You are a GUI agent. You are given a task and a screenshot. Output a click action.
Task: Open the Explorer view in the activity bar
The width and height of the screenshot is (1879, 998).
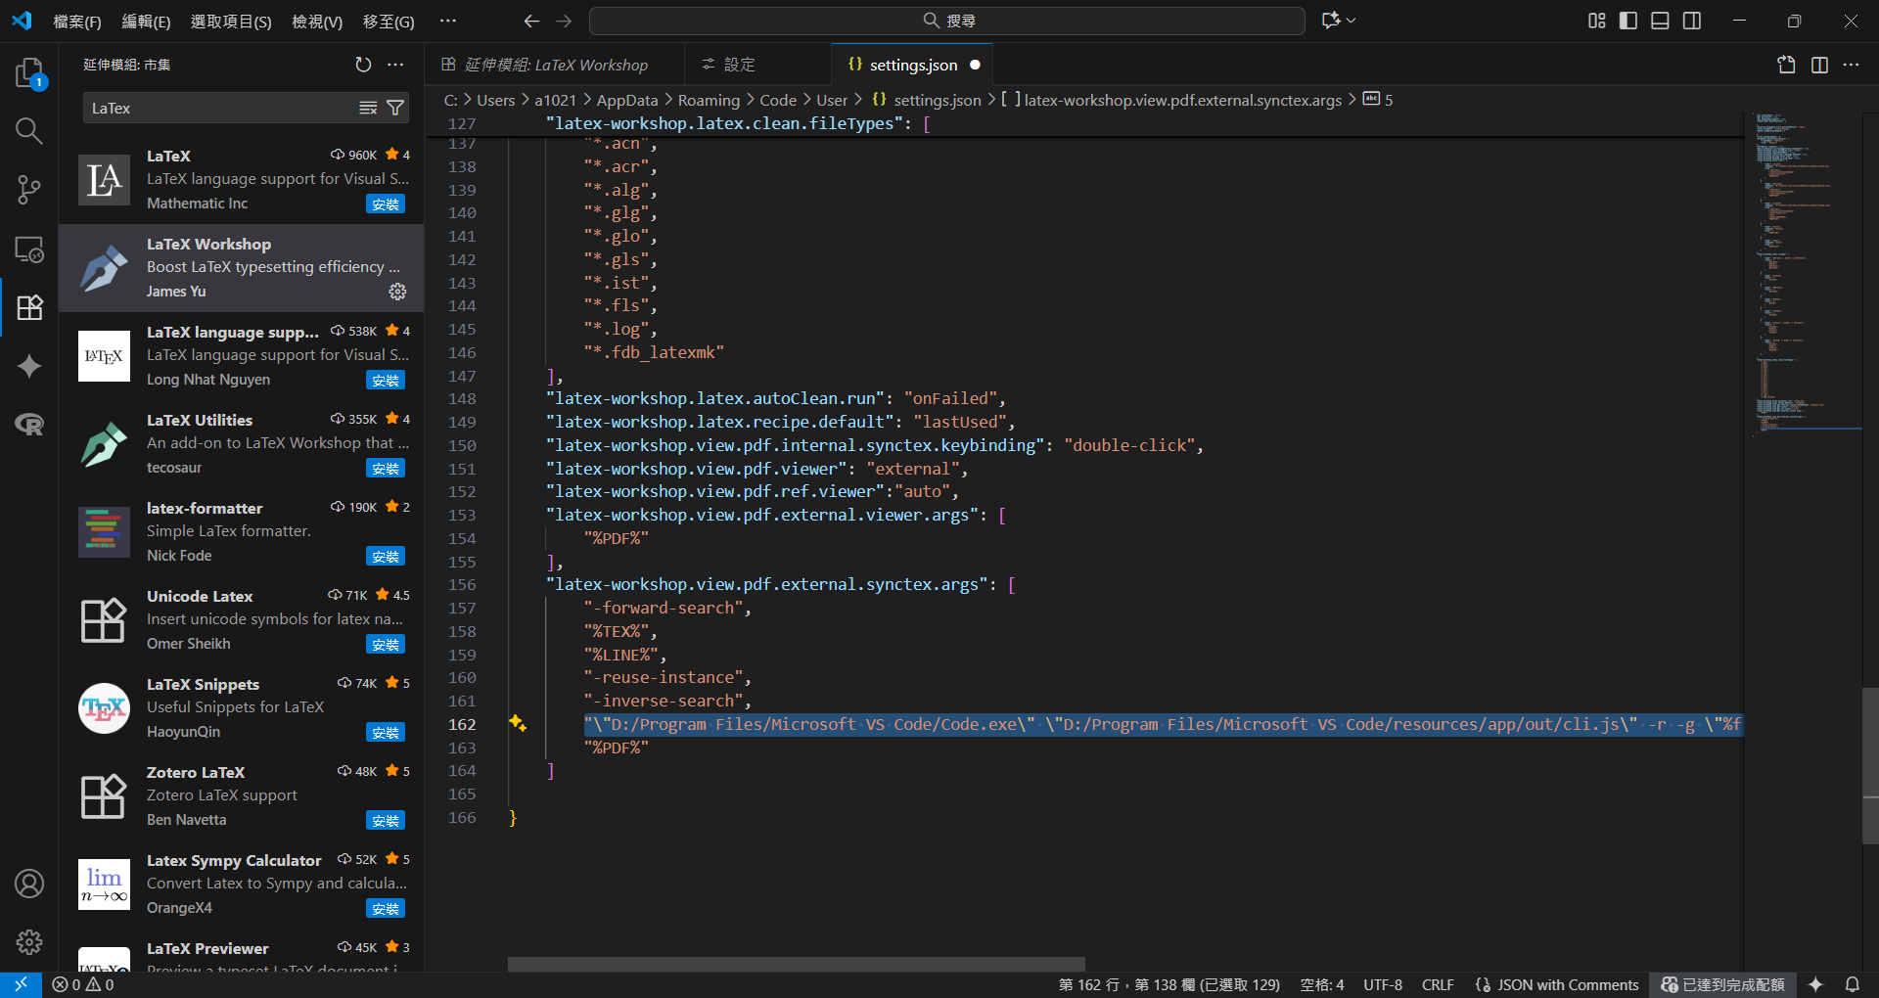29,73
